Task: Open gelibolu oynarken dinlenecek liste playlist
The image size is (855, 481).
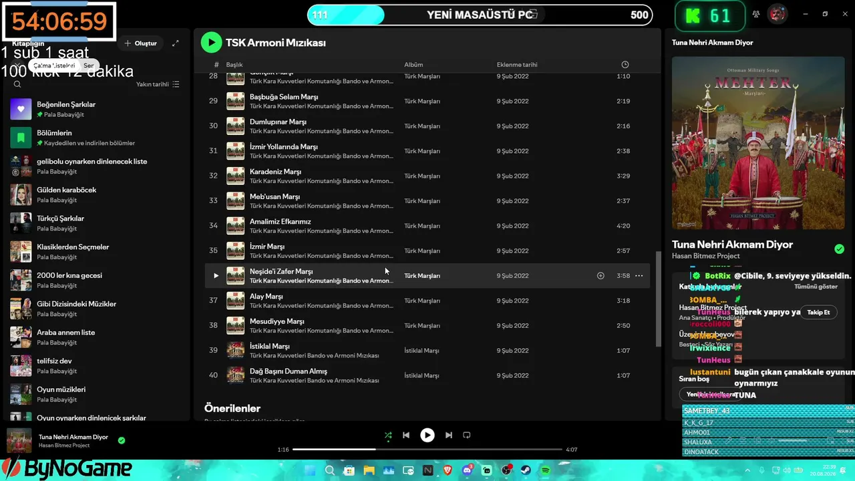Action: 96,166
